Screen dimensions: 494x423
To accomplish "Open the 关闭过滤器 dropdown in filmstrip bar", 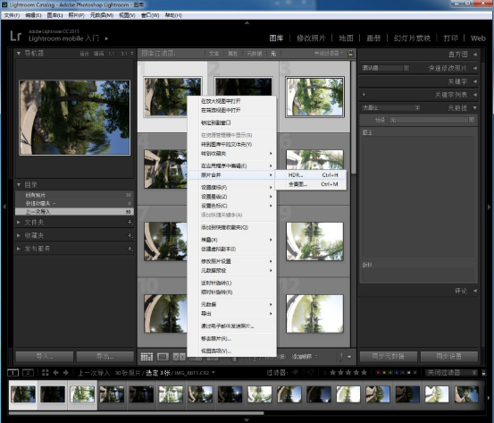I will pyautogui.click(x=451, y=373).
